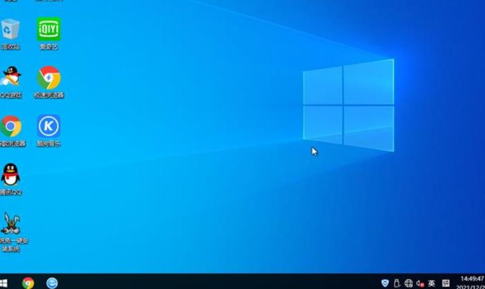The width and height of the screenshot is (485, 289).
Task: Open the network globe tray icon
Action: click(408, 283)
